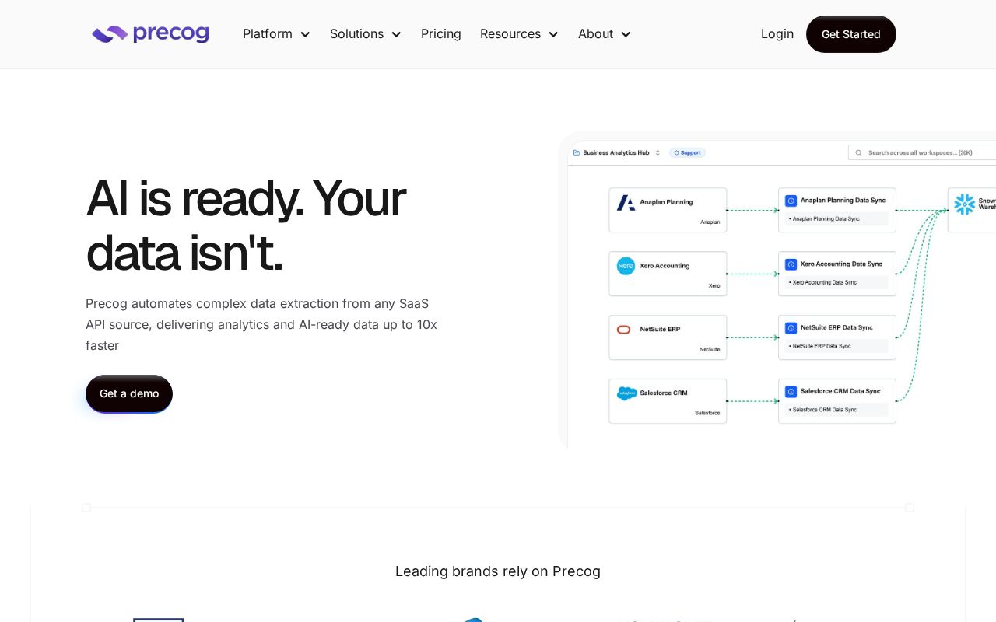This screenshot has height=622, width=996.
Task: Click the Business Analytics Hub folder icon
Action: pyautogui.click(x=576, y=153)
